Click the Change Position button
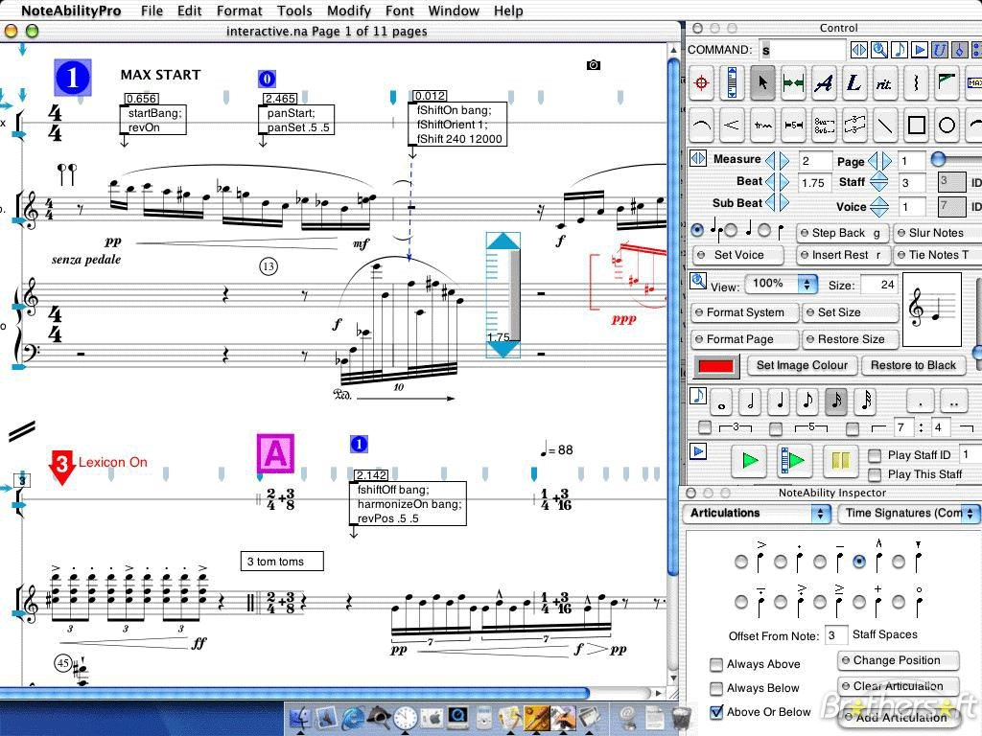 (898, 660)
